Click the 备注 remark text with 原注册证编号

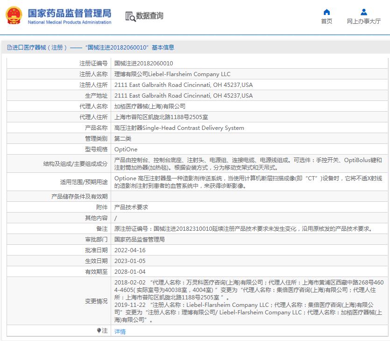[x=244, y=228]
